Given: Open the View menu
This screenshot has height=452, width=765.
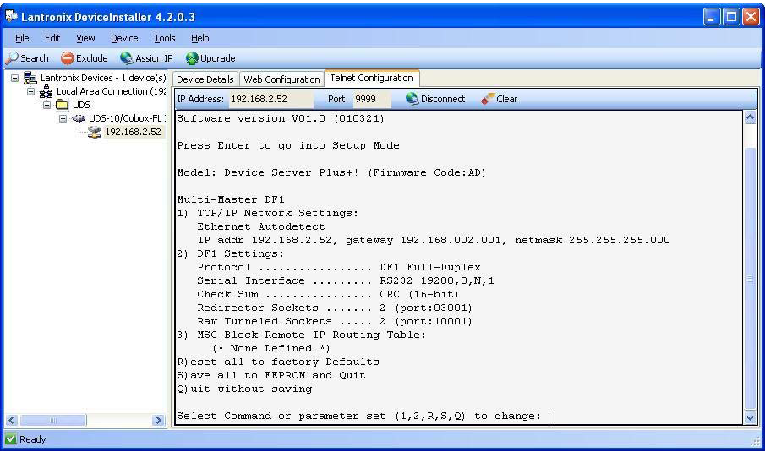Looking at the screenshot, I should 85,38.
